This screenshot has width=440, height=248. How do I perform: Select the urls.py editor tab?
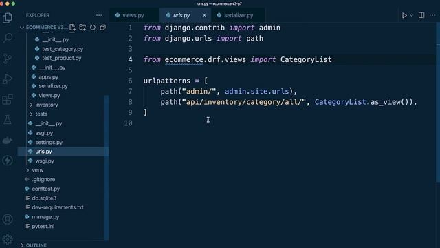point(181,15)
